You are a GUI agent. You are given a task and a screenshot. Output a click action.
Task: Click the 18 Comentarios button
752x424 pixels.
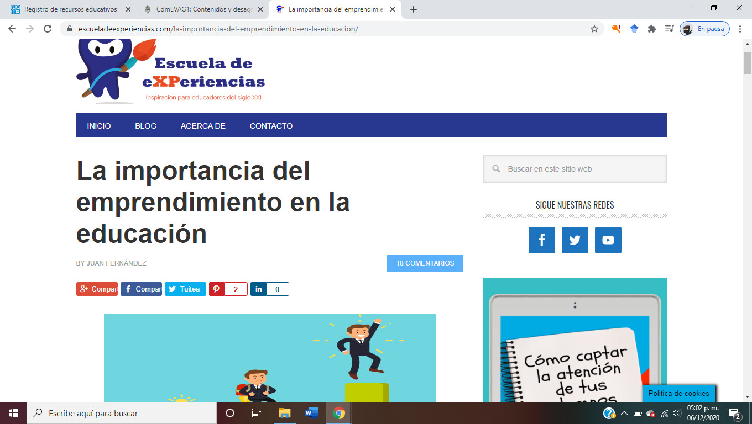tap(425, 263)
